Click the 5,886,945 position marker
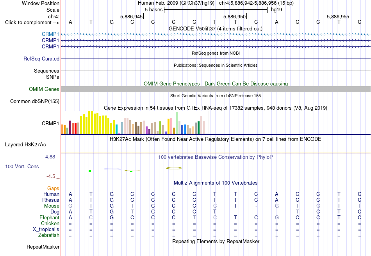 tap(131, 16)
